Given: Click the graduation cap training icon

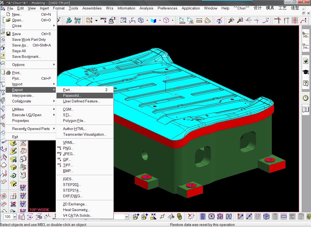Looking at the screenshot, I should 305,72.
